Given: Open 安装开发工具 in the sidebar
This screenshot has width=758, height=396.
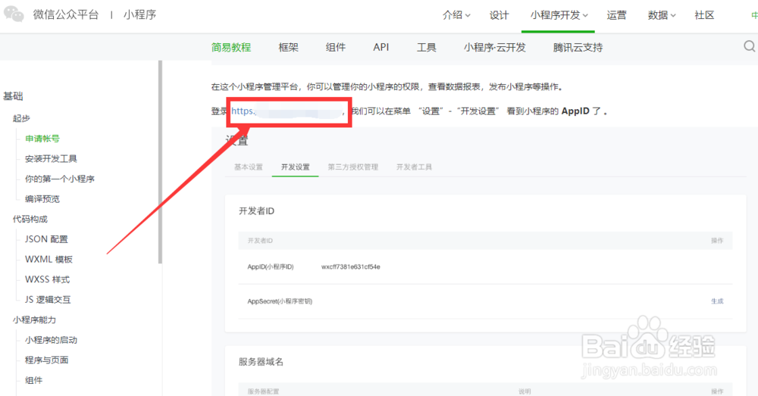Looking at the screenshot, I should [52, 159].
